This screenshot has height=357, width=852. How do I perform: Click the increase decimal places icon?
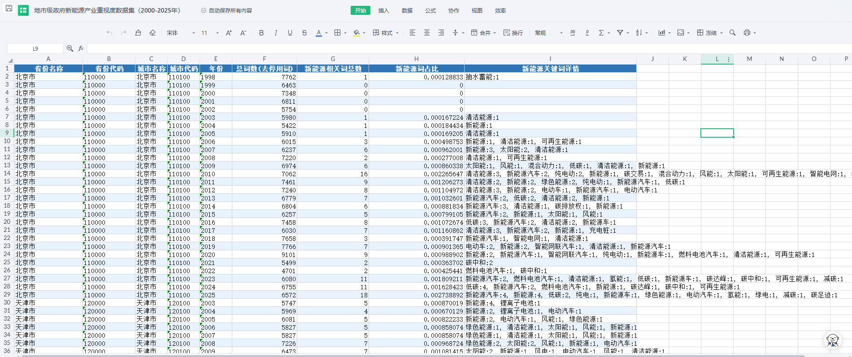(573, 33)
